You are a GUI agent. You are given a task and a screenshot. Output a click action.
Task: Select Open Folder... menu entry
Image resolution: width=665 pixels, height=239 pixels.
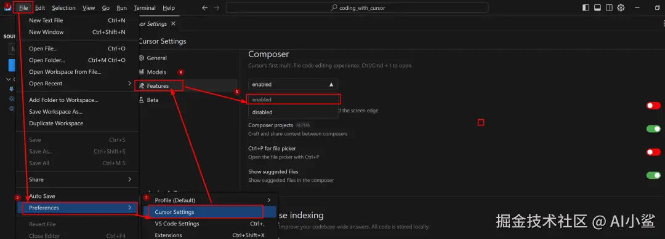(77, 60)
